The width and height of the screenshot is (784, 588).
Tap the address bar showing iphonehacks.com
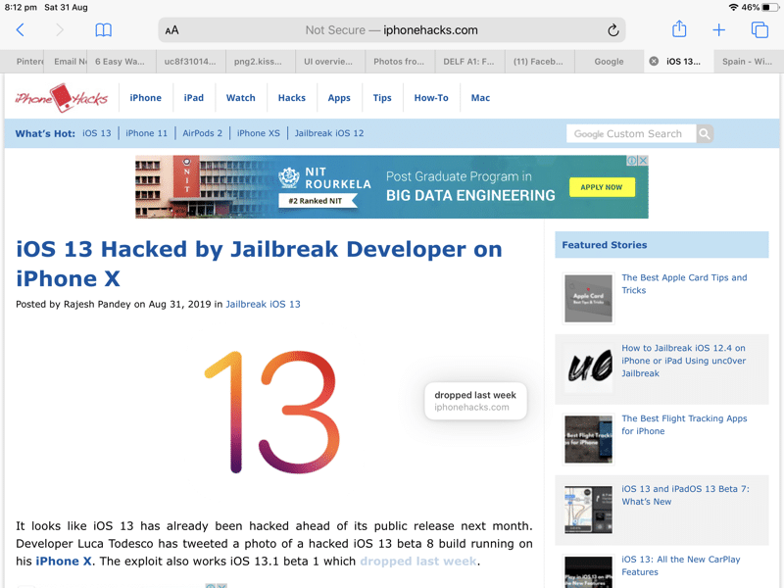click(x=392, y=30)
